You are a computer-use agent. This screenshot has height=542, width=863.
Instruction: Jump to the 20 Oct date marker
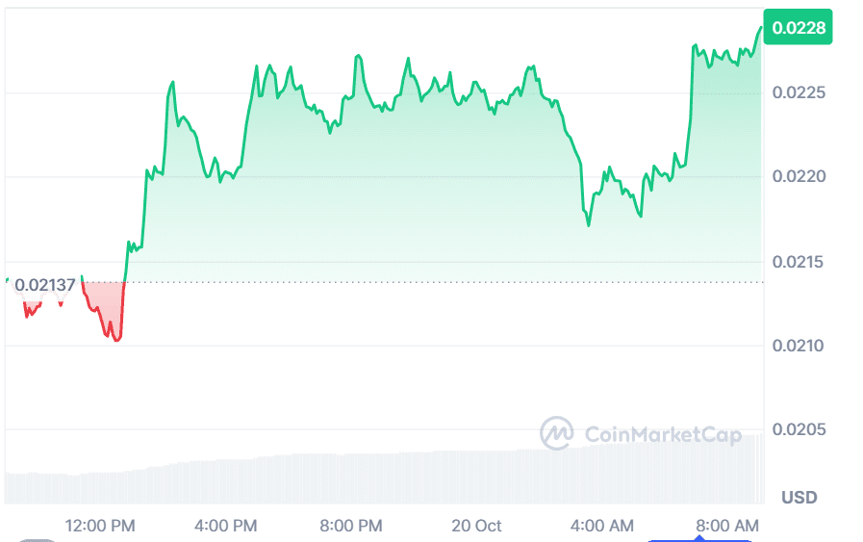click(x=476, y=526)
